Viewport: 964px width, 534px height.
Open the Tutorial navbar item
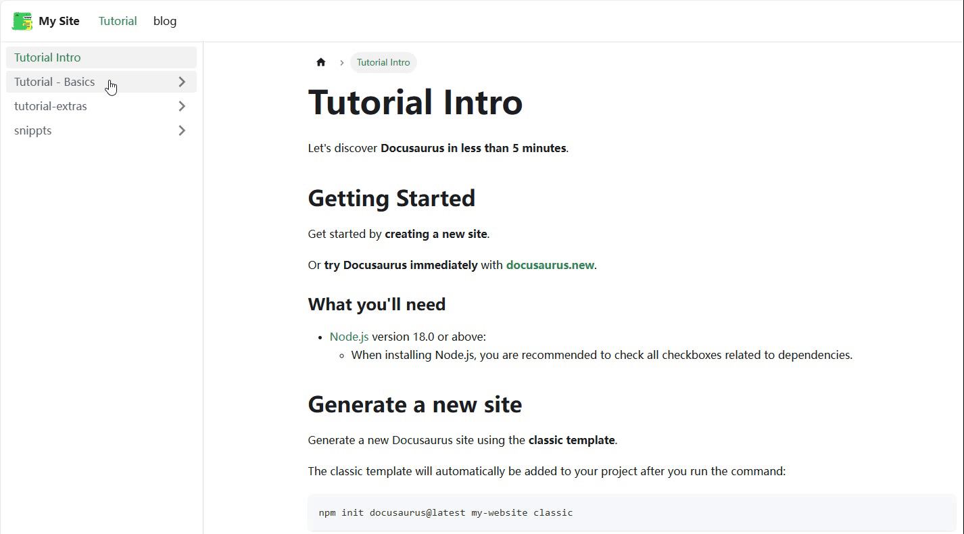pos(118,21)
